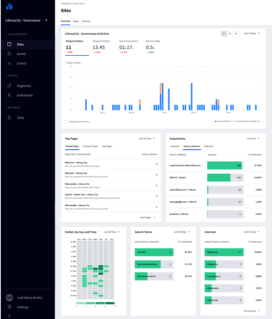Screen dimensions: 272x319
Task: Open Interests Last 30 days dropdown
Action: tap(251, 232)
